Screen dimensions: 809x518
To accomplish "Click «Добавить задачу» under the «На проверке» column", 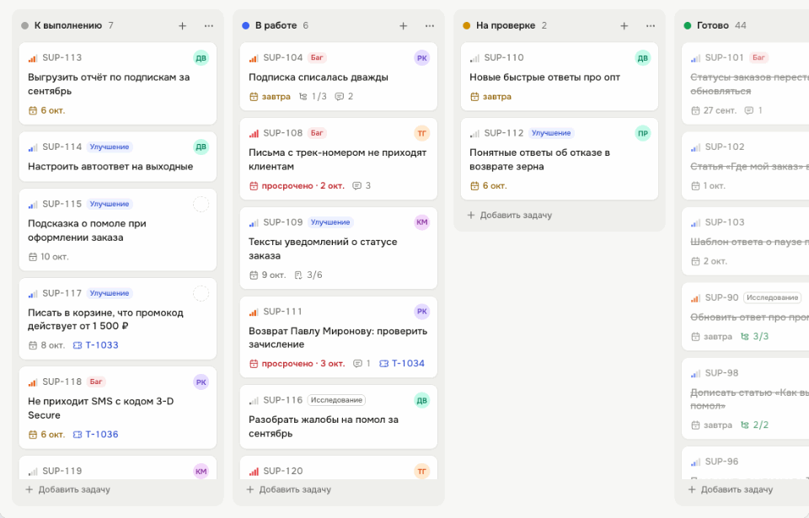I will pos(510,215).
